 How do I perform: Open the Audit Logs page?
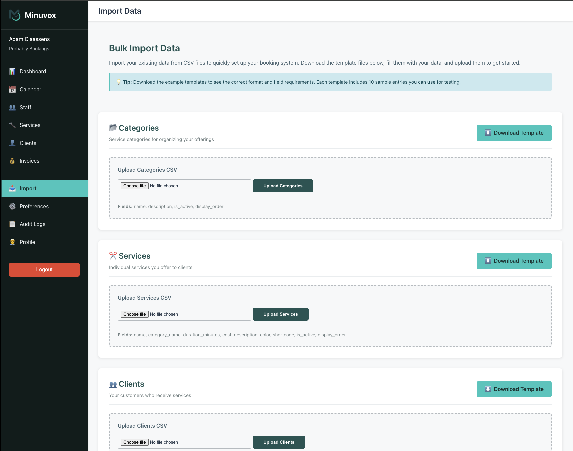point(32,224)
